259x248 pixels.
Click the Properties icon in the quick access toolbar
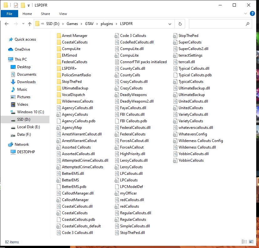click(16, 5)
